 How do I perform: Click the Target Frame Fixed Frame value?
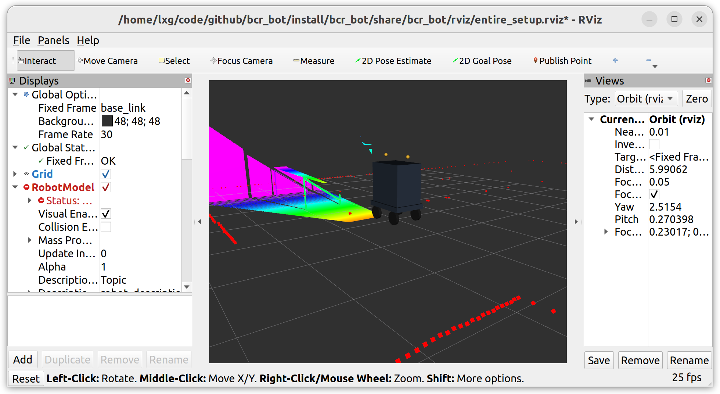[680, 157]
